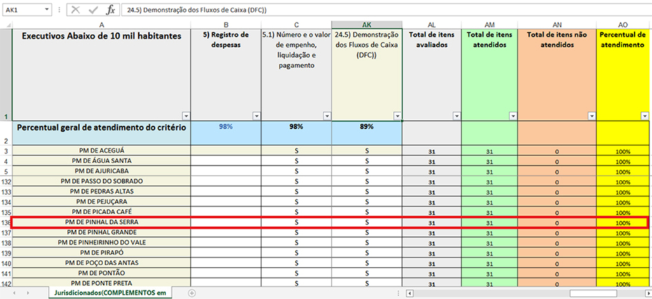Click the next sheet navigation arrow
This screenshot has height=299, width=652.
click(x=28, y=293)
